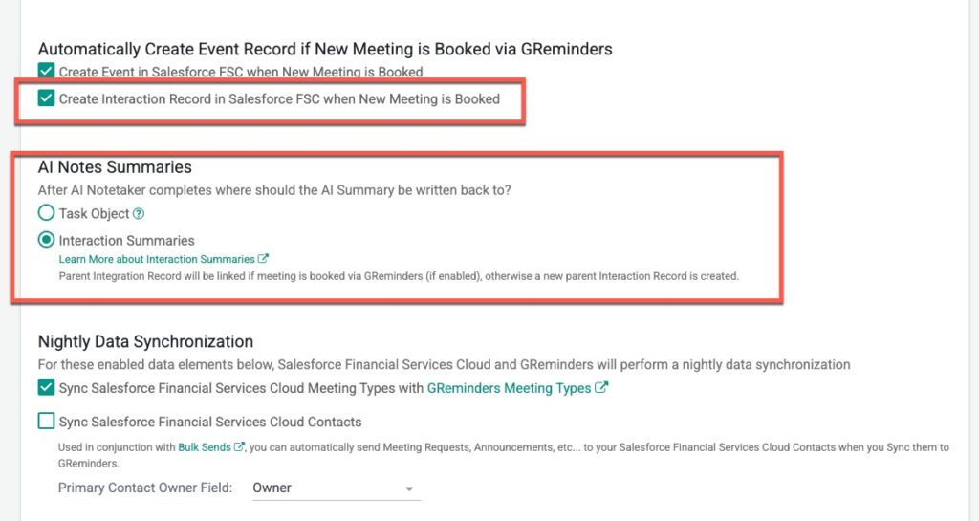Click external-link icon after Interaction Summaries link
The image size is (979, 521).
tap(264, 259)
